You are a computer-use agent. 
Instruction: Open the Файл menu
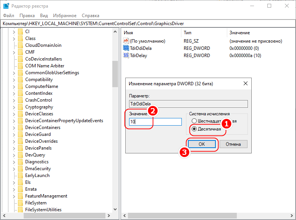coord(8,16)
